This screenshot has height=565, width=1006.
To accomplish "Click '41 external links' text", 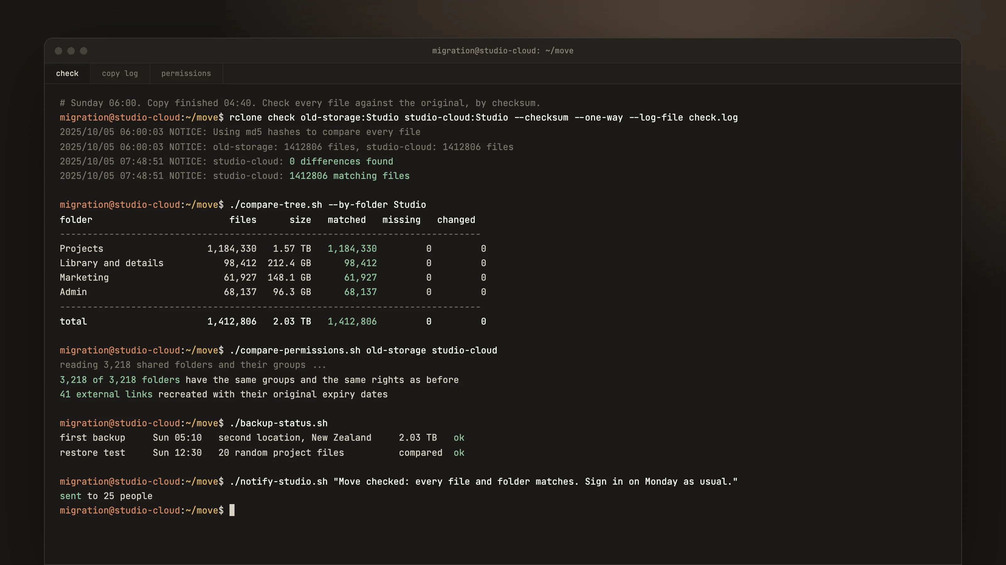I will [x=106, y=395].
